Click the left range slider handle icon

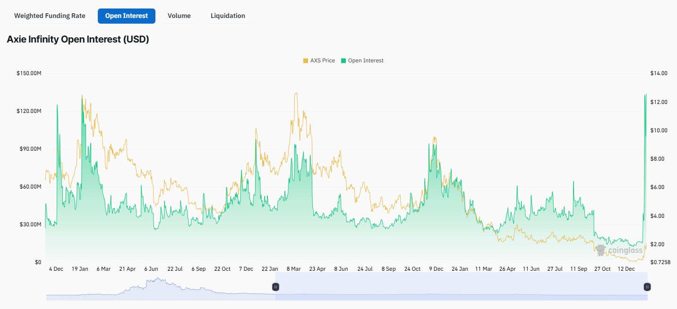coord(275,286)
